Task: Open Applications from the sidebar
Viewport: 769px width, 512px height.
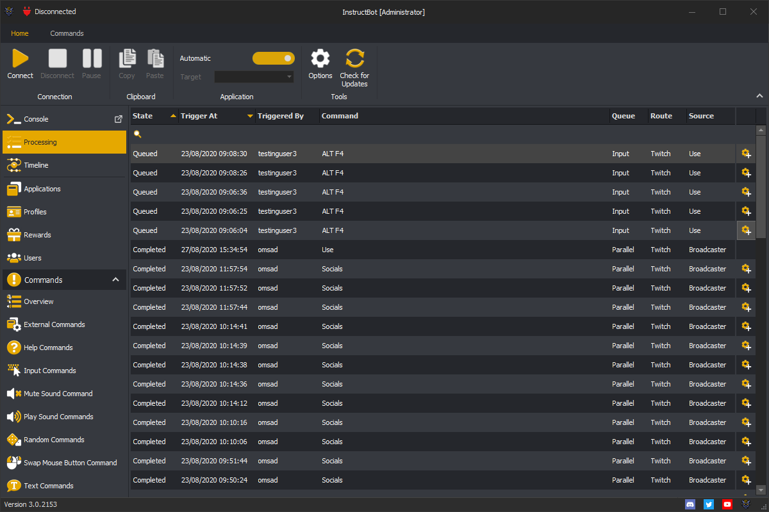Action: point(64,189)
